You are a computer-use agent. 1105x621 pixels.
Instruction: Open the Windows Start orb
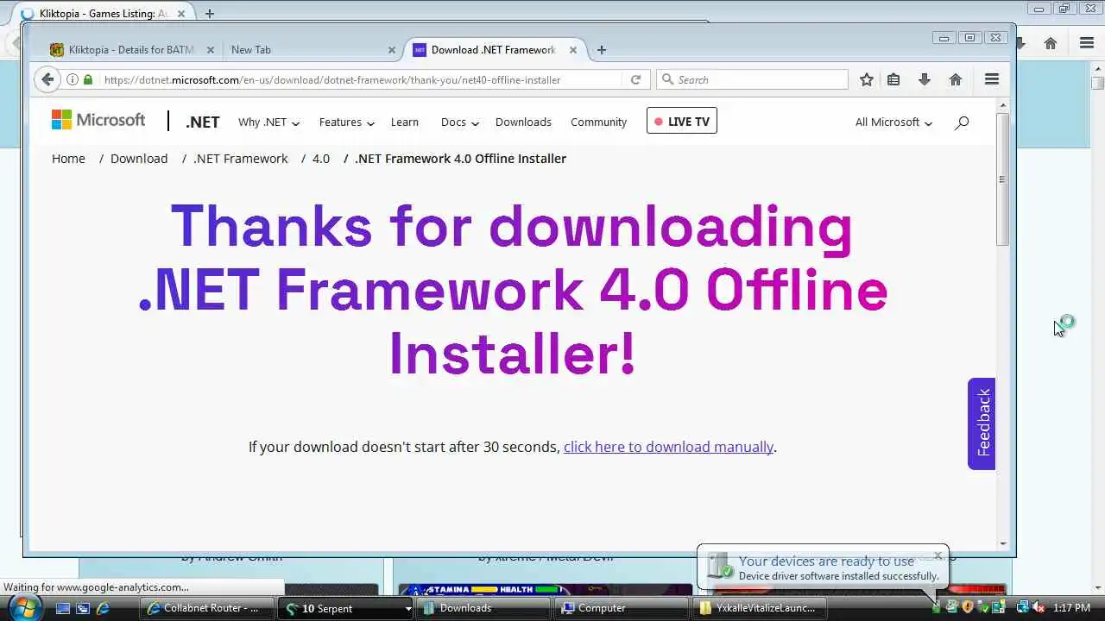coord(24,607)
